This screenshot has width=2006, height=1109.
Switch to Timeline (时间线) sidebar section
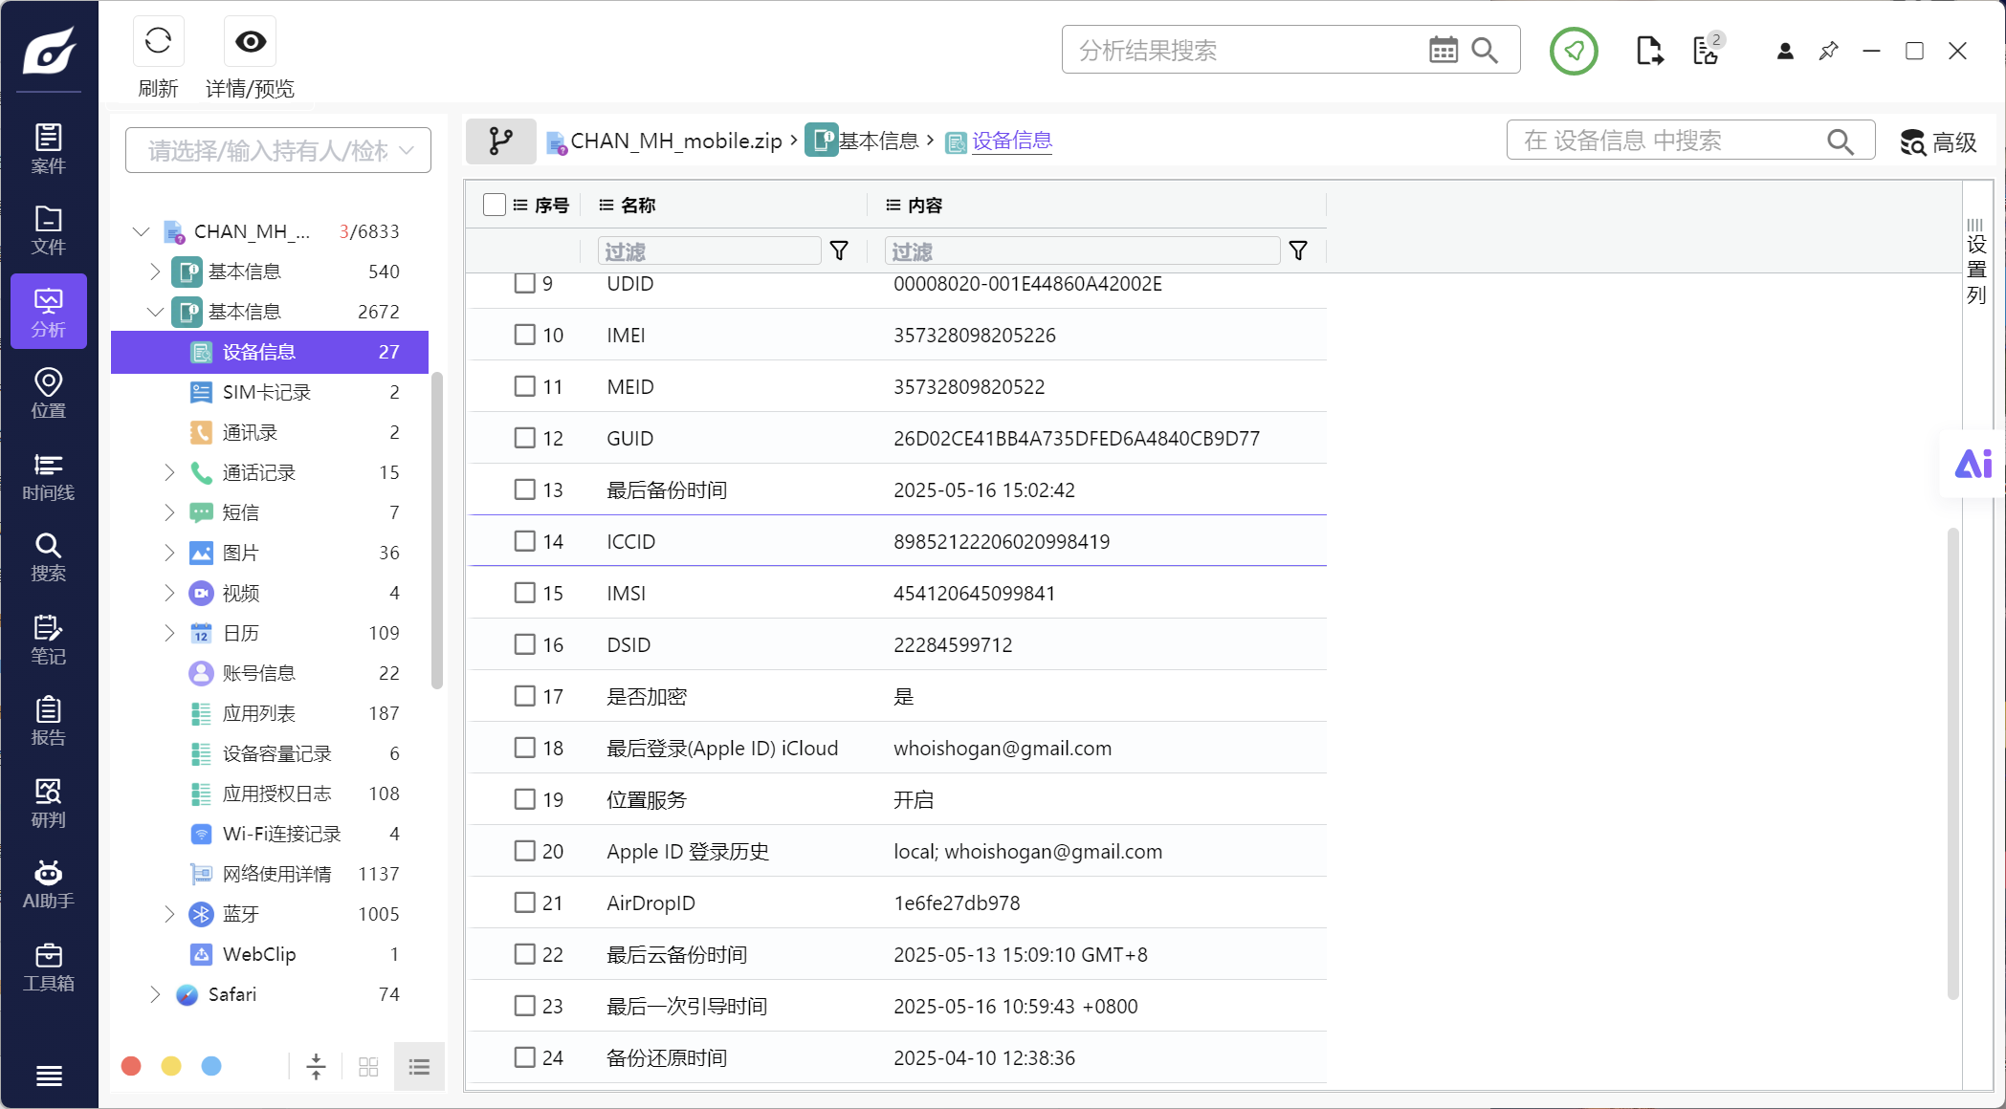[49, 475]
